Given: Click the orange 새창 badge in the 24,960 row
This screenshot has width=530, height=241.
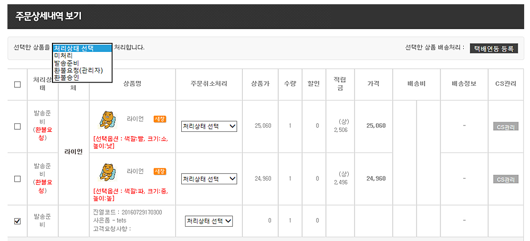Looking at the screenshot, I should (160, 172).
